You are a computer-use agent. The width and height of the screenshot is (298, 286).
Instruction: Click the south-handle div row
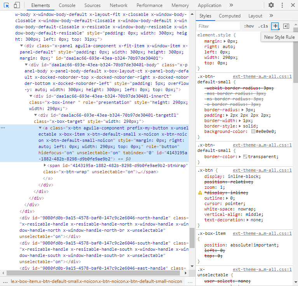(x=104, y=252)
